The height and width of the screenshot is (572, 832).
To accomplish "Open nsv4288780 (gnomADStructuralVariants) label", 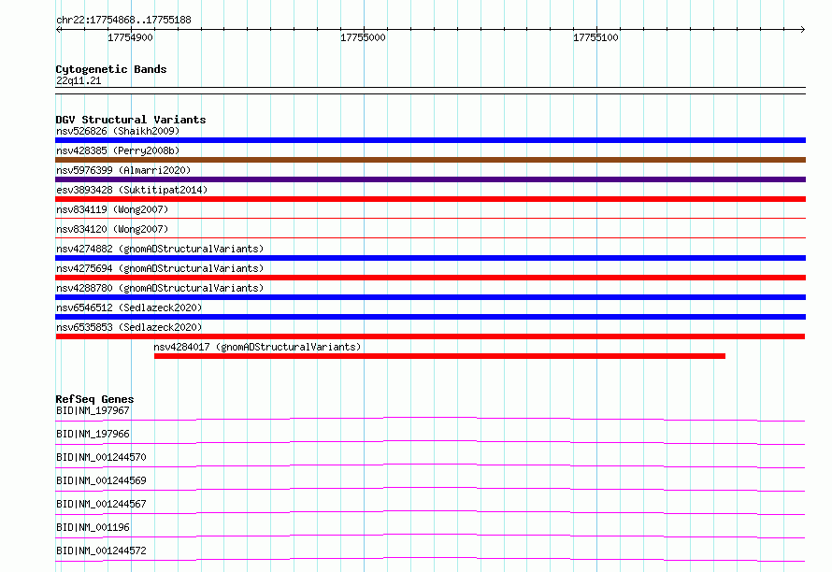I will [160, 288].
